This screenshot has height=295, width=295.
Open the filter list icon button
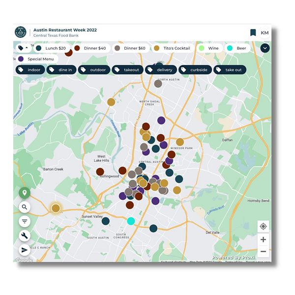coord(25,221)
